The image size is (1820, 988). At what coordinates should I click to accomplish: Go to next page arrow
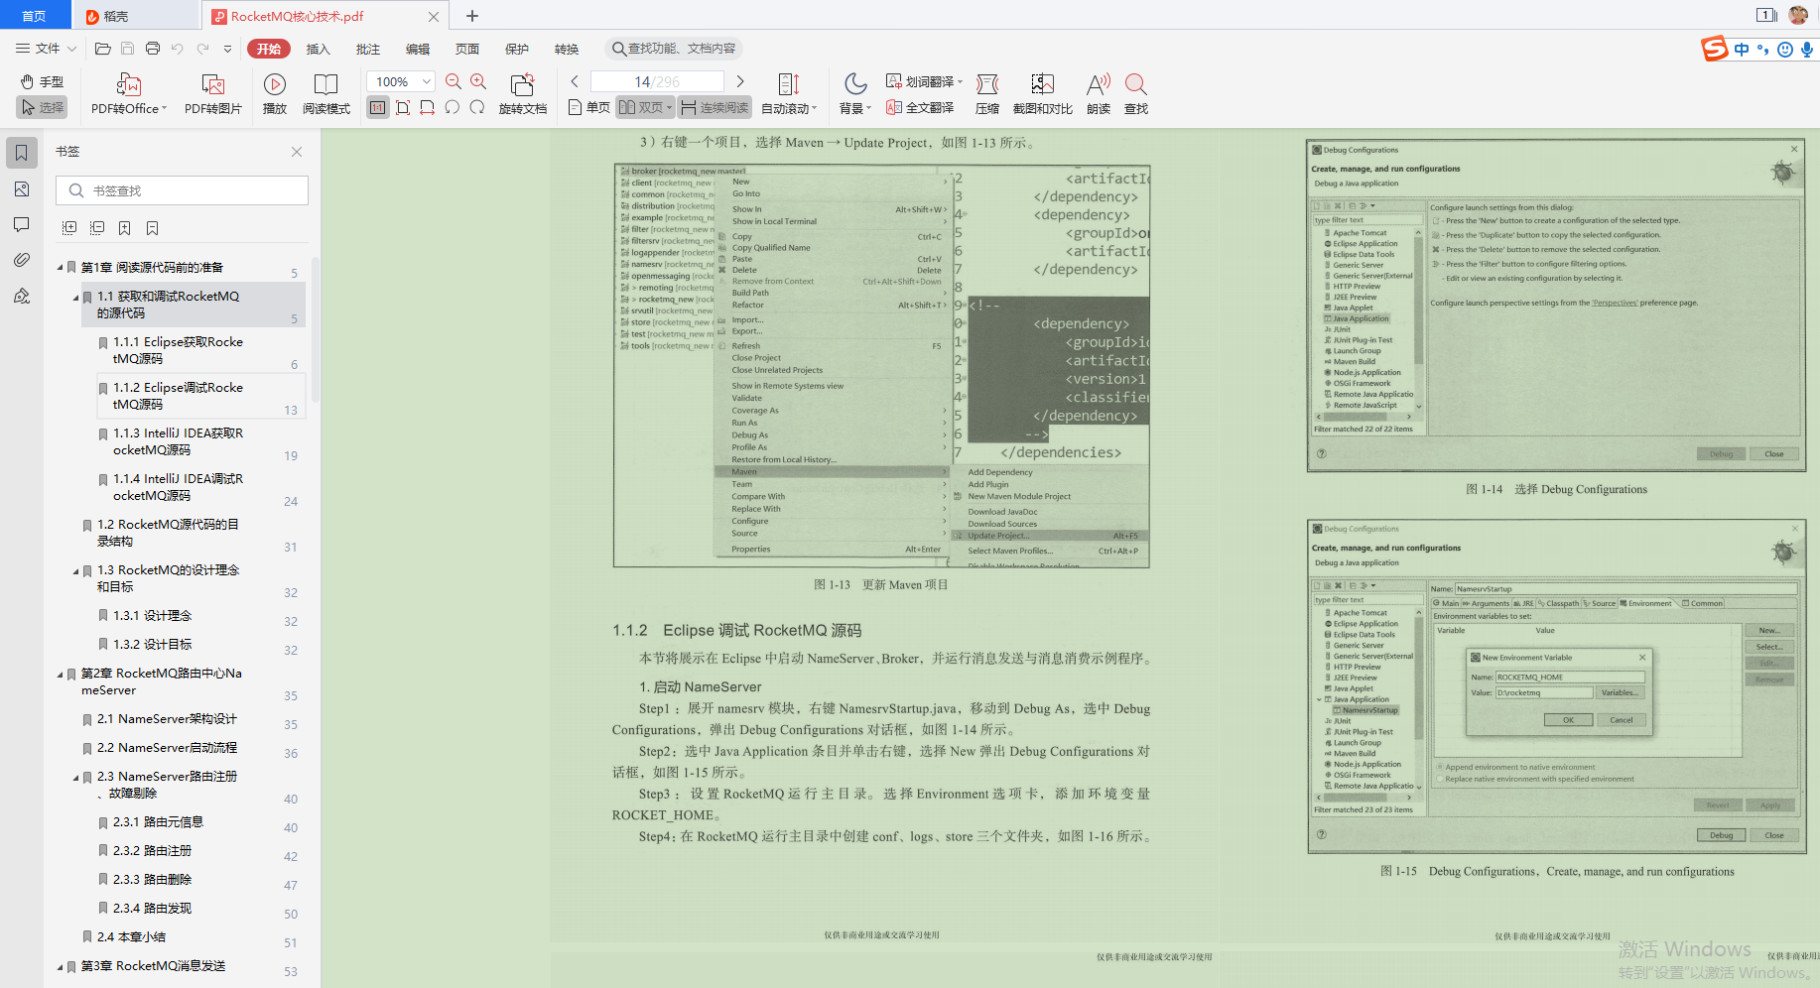pyautogui.click(x=740, y=81)
